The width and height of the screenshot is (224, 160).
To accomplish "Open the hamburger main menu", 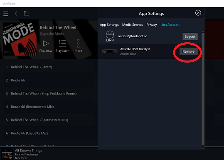I will click(5, 14).
